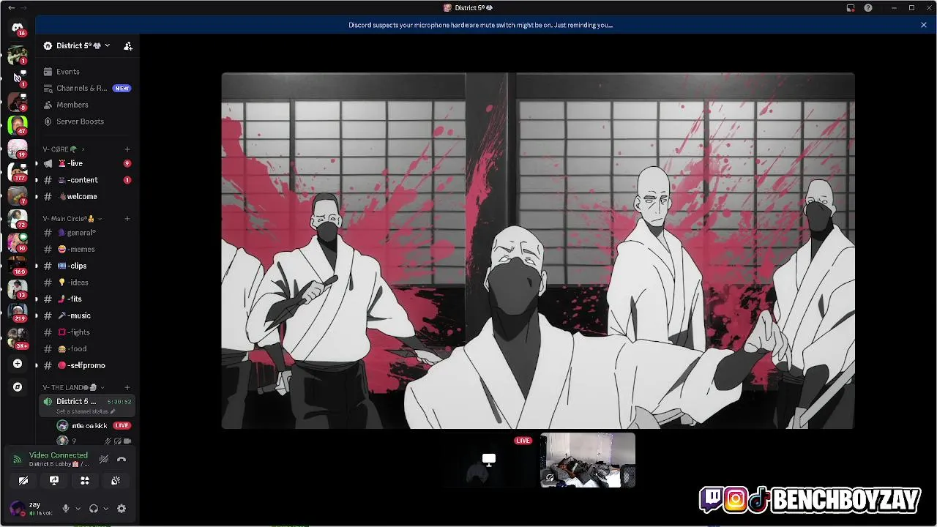The image size is (937, 527).
Task: Click the LIVE badge next to m0a
Action: pos(122,425)
